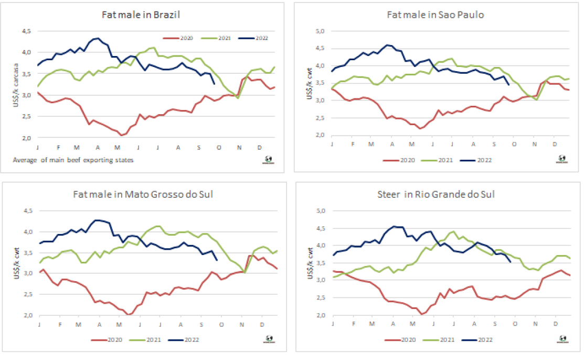Click the "Average of main beef exporting states" note
The width and height of the screenshot is (584, 355).
72,160
